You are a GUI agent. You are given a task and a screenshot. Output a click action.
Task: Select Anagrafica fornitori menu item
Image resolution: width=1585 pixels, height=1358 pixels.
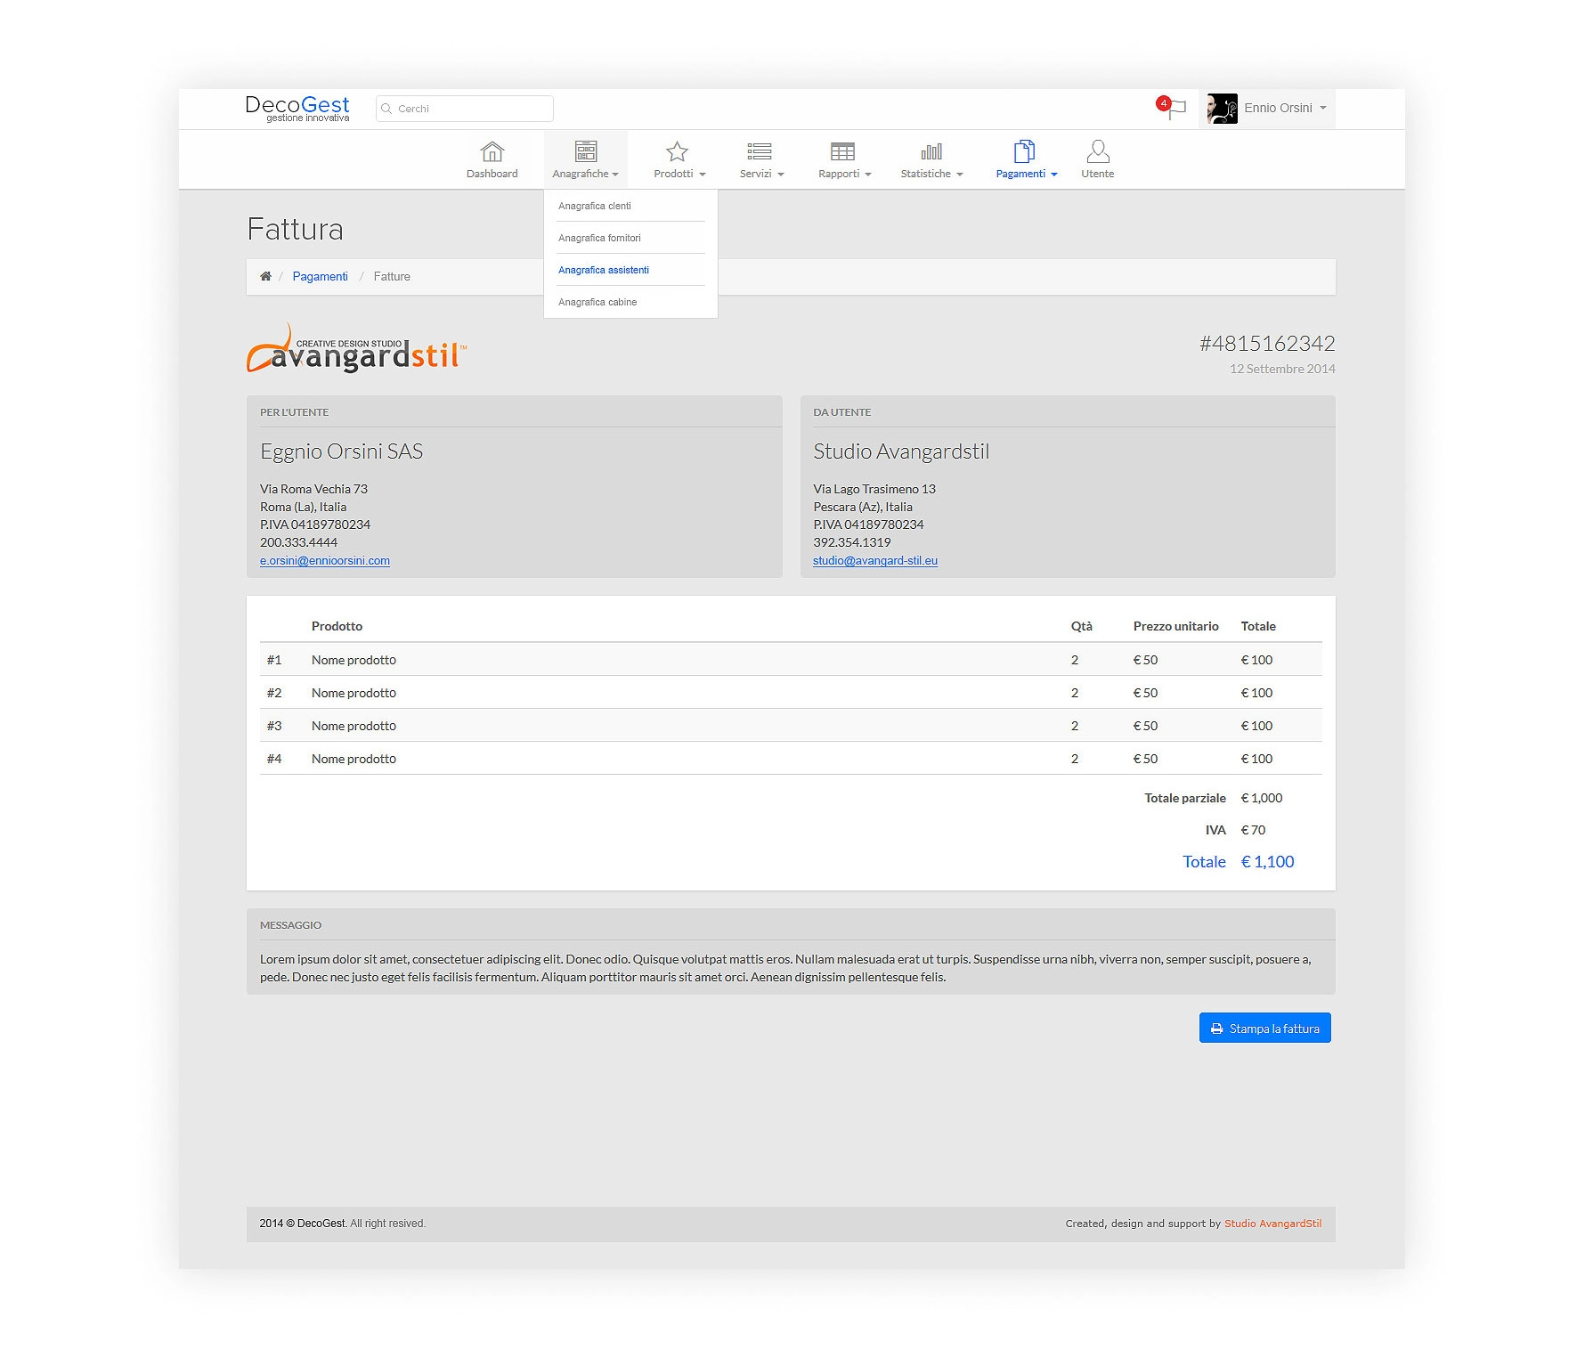pos(599,238)
